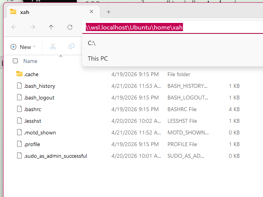The image size is (263, 197).
Task: Click the BASH_HISTORY... type cell
Action: click(187, 86)
